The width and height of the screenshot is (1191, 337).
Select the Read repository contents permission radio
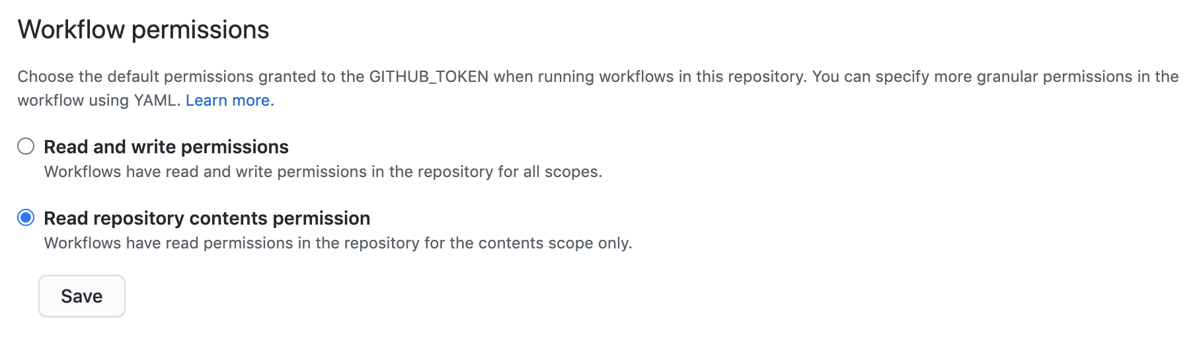point(26,217)
